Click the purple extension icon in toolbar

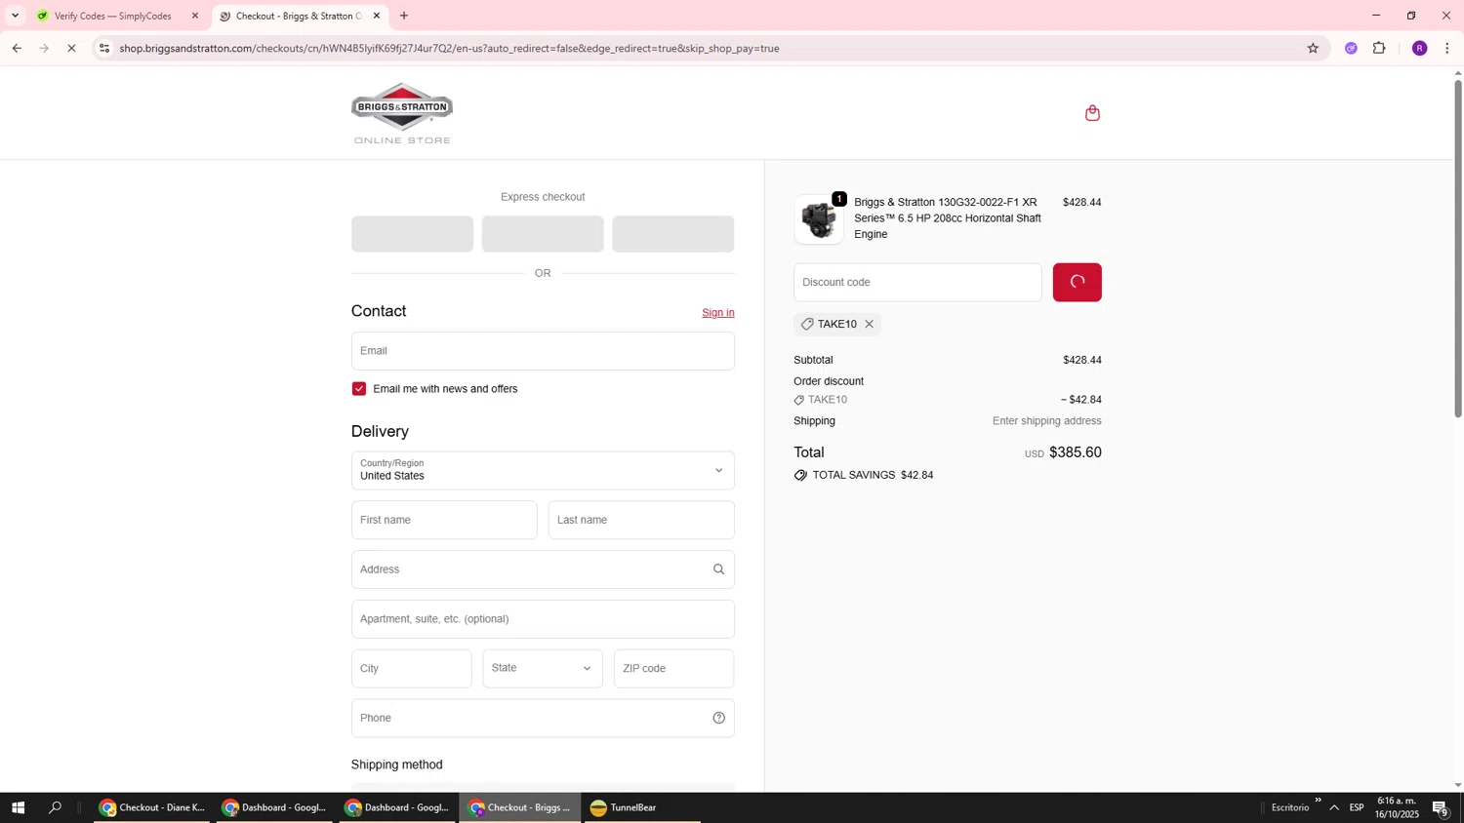(x=1351, y=48)
